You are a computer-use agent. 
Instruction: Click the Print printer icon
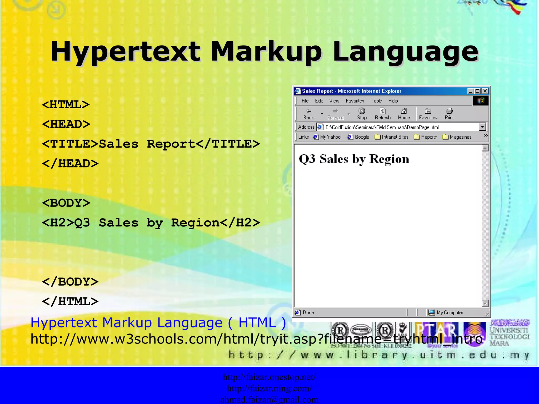tap(449, 111)
